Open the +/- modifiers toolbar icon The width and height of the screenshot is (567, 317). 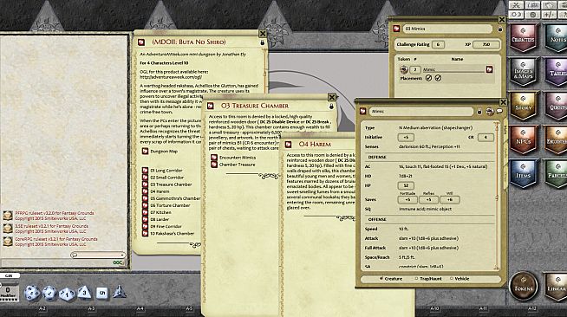550,15
